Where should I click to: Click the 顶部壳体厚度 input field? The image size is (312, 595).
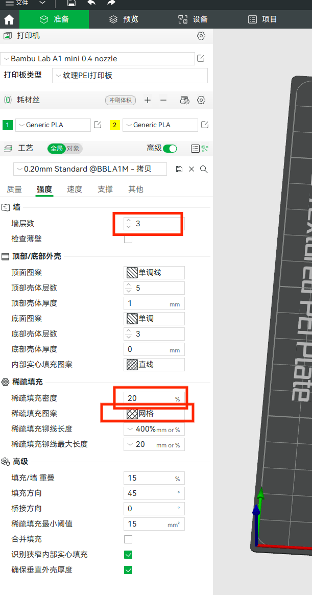point(154,303)
